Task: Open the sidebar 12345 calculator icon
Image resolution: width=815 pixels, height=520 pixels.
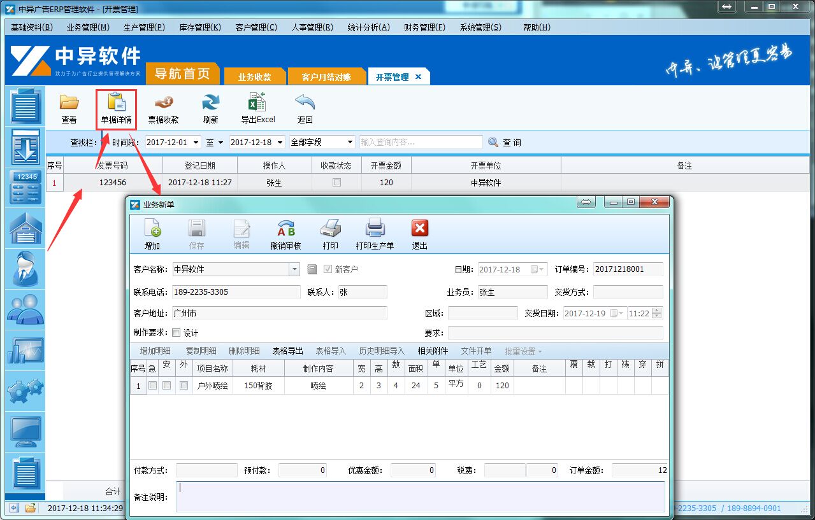Action: [25, 188]
